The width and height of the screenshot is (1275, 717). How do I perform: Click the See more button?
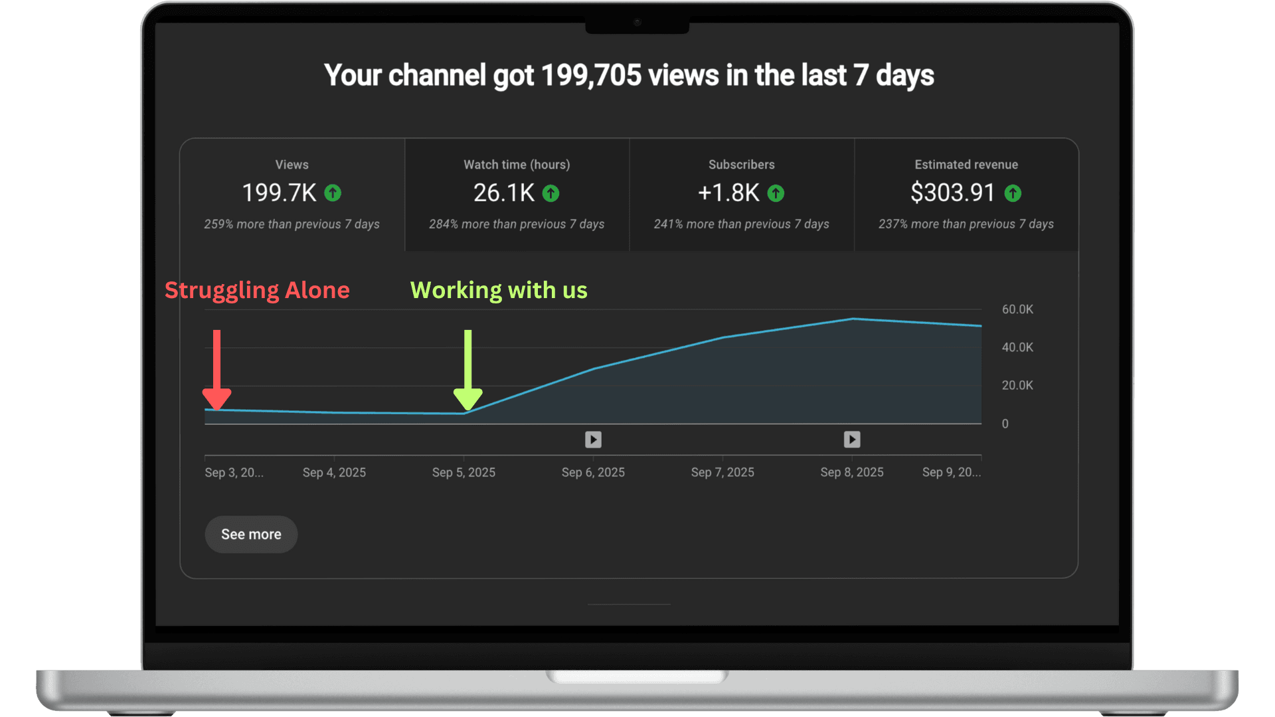click(x=251, y=534)
